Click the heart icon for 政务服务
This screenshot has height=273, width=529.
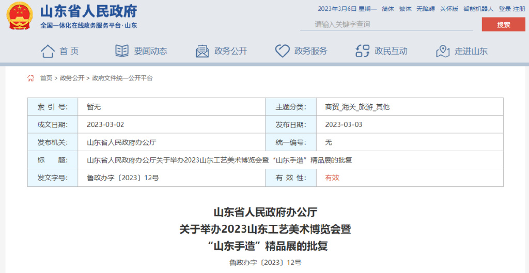tap(282, 51)
